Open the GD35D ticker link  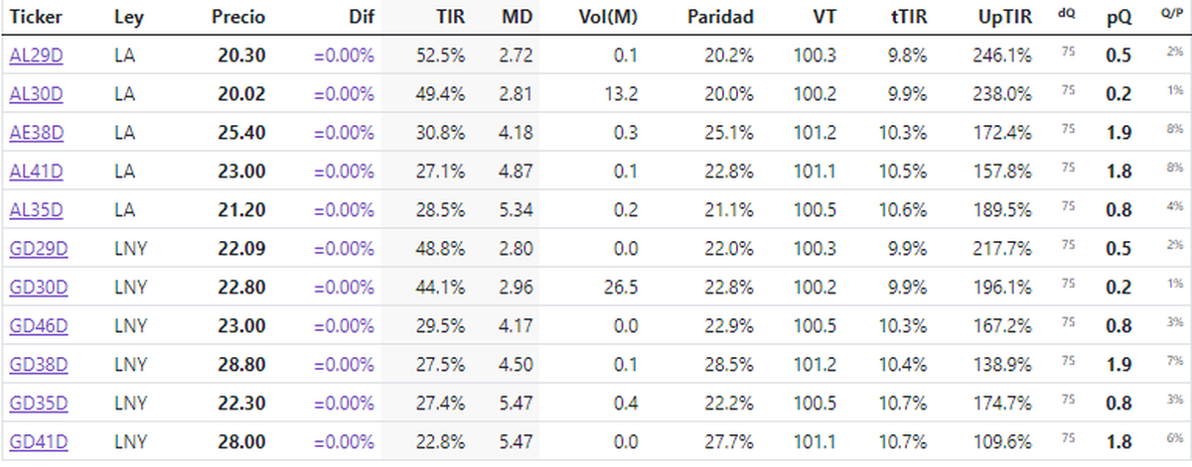38,404
